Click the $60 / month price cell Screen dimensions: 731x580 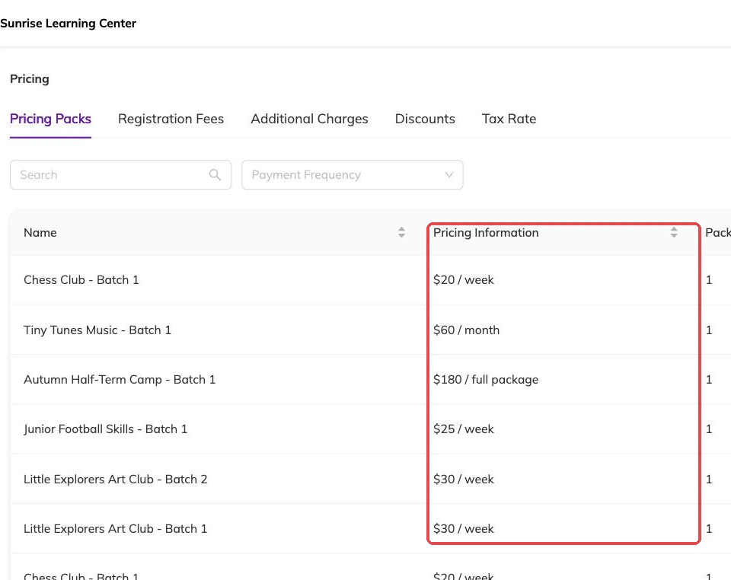tap(466, 330)
